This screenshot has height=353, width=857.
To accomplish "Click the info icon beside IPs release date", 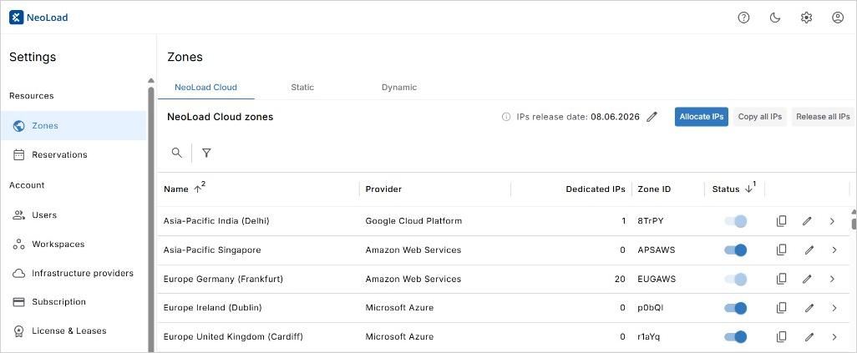I will coord(506,116).
